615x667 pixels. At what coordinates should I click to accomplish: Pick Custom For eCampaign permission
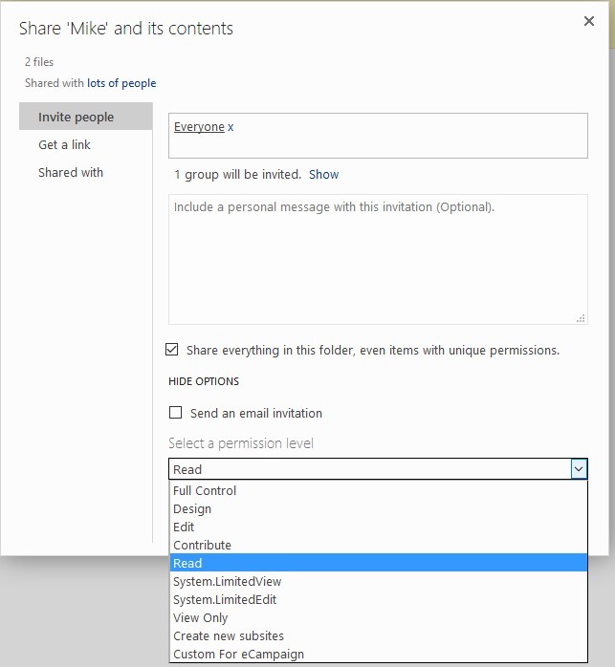pyautogui.click(x=238, y=654)
